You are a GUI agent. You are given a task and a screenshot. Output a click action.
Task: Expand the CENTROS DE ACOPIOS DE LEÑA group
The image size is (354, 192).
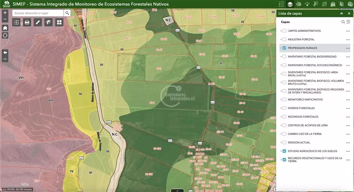[x=281, y=125]
